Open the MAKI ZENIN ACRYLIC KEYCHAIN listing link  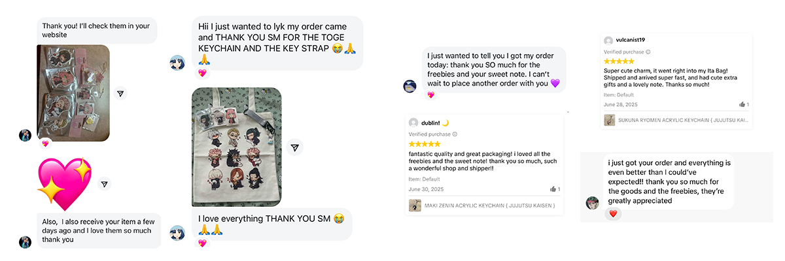coord(489,206)
